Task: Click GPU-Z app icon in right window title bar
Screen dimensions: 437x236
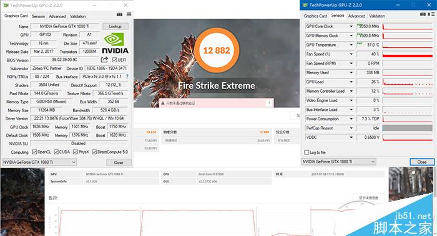Action: tap(305, 5)
